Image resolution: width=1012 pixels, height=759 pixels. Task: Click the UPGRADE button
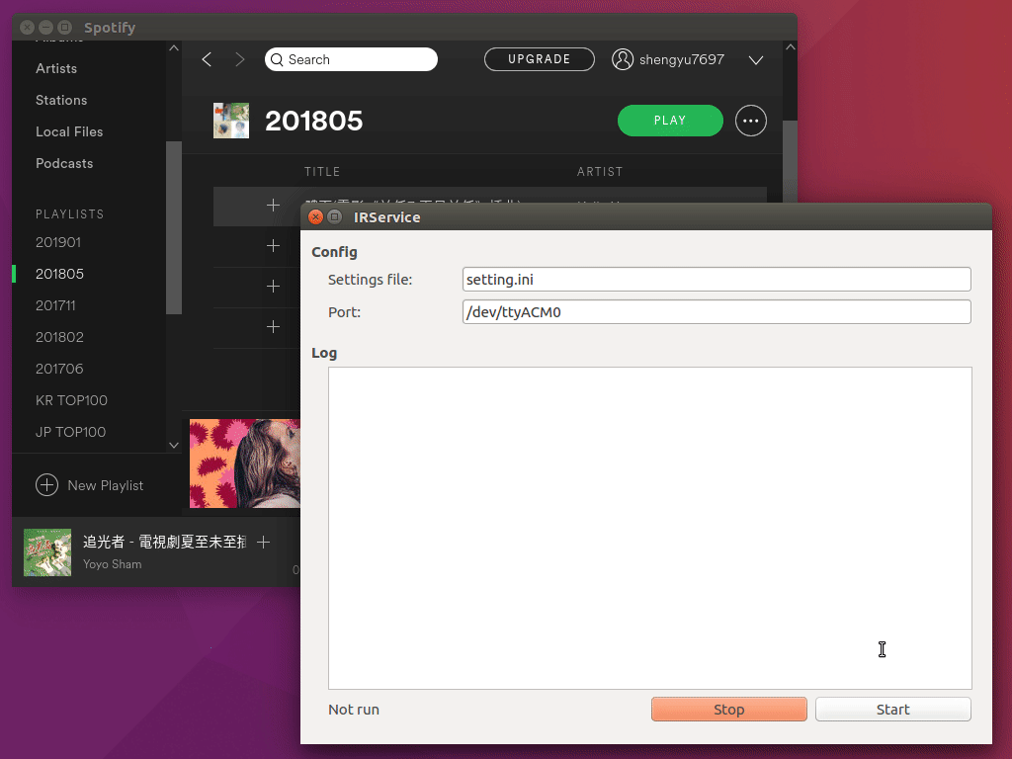coord(539,59)
